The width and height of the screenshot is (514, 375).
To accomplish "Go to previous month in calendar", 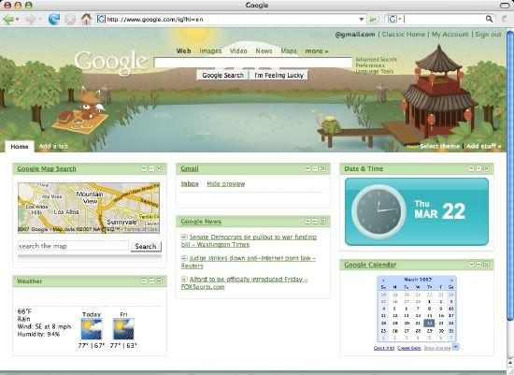I will [x=383, y=281].
